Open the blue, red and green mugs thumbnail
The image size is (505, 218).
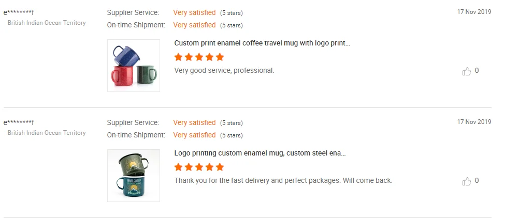pos(134,66)
